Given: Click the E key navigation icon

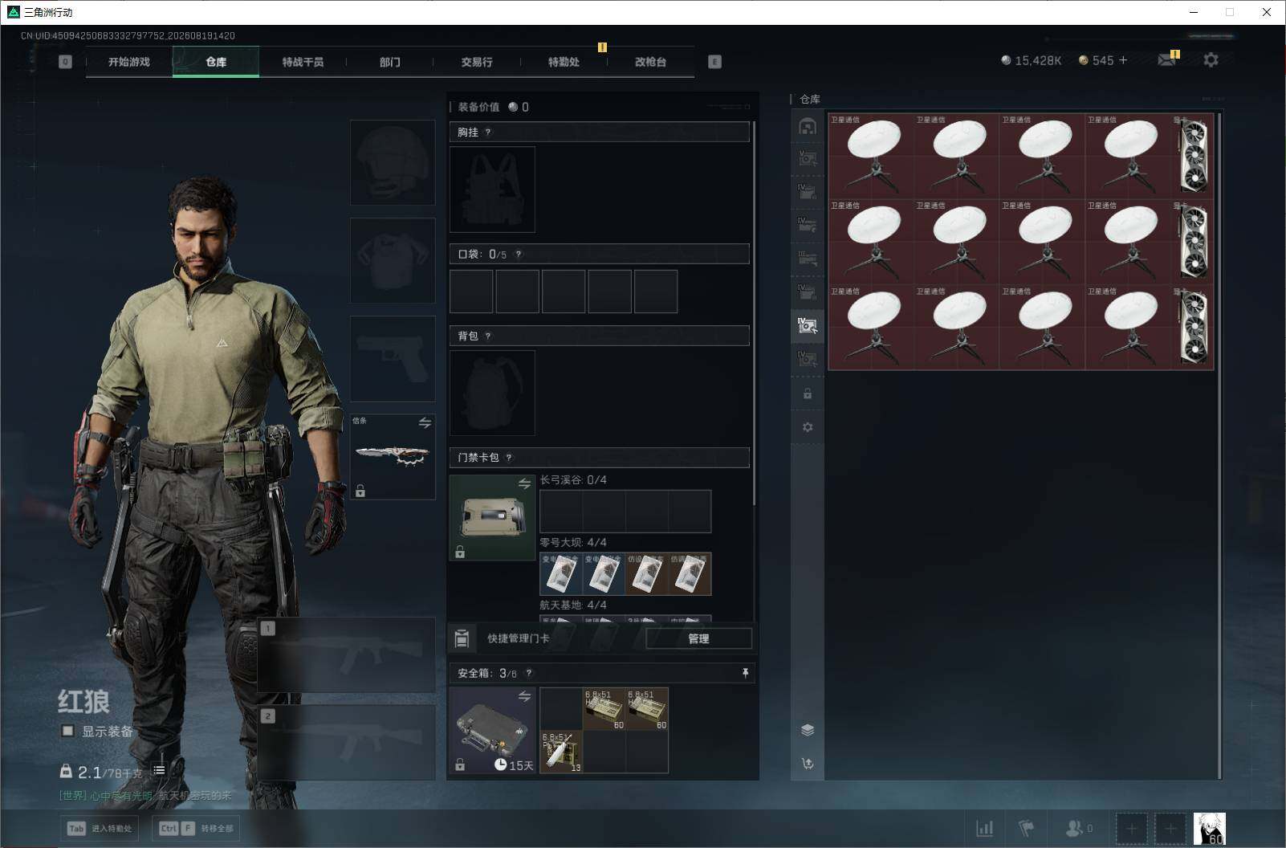Looking at the screenshot, I should tap(714, 62).
